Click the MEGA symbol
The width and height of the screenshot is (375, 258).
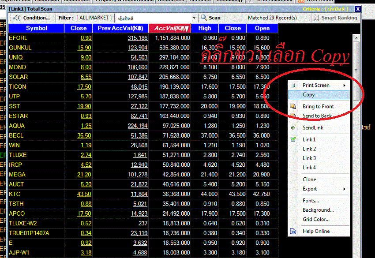click(17, 175)
